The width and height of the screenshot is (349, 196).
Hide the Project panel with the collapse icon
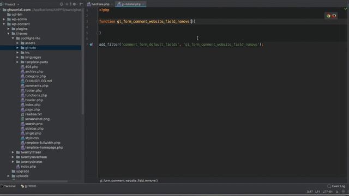(x=81, y=4)
